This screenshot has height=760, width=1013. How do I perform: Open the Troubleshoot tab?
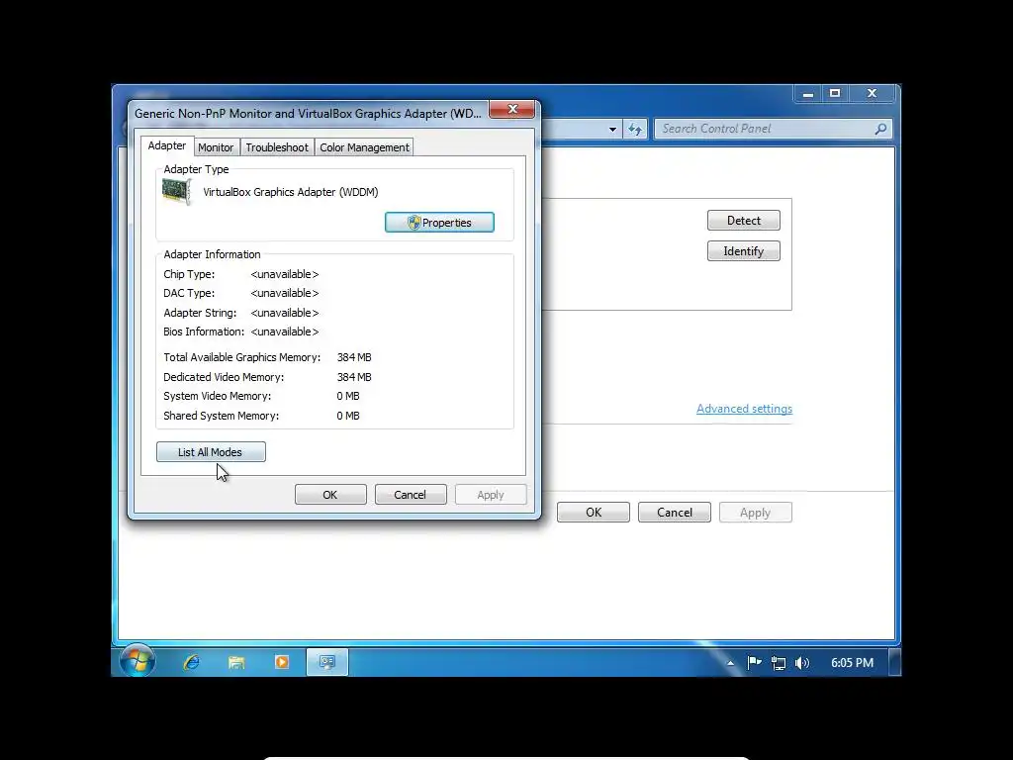[x=277, y=147]
